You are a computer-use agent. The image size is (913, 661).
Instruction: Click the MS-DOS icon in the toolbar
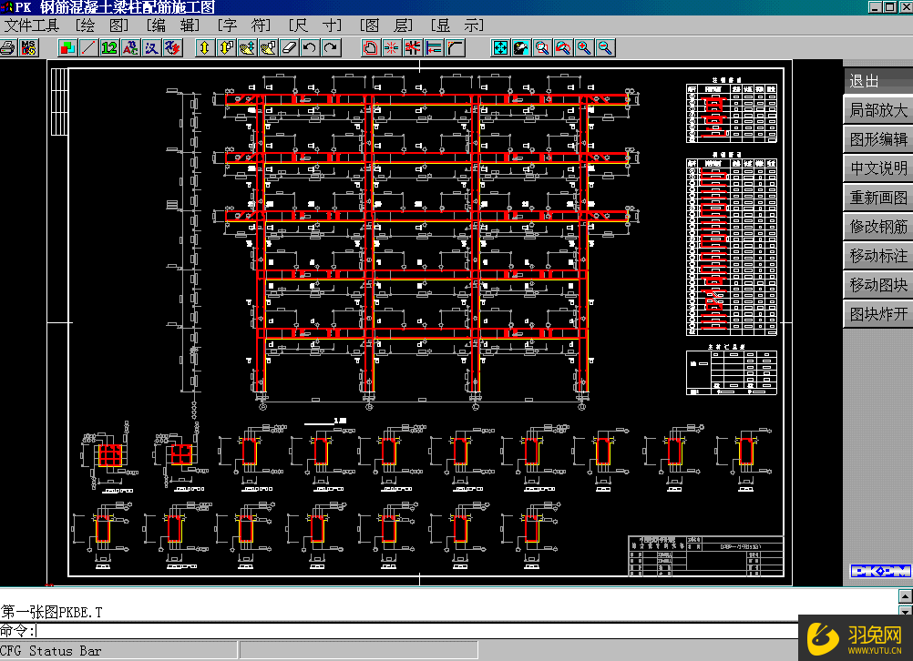[x=28, y=47]
